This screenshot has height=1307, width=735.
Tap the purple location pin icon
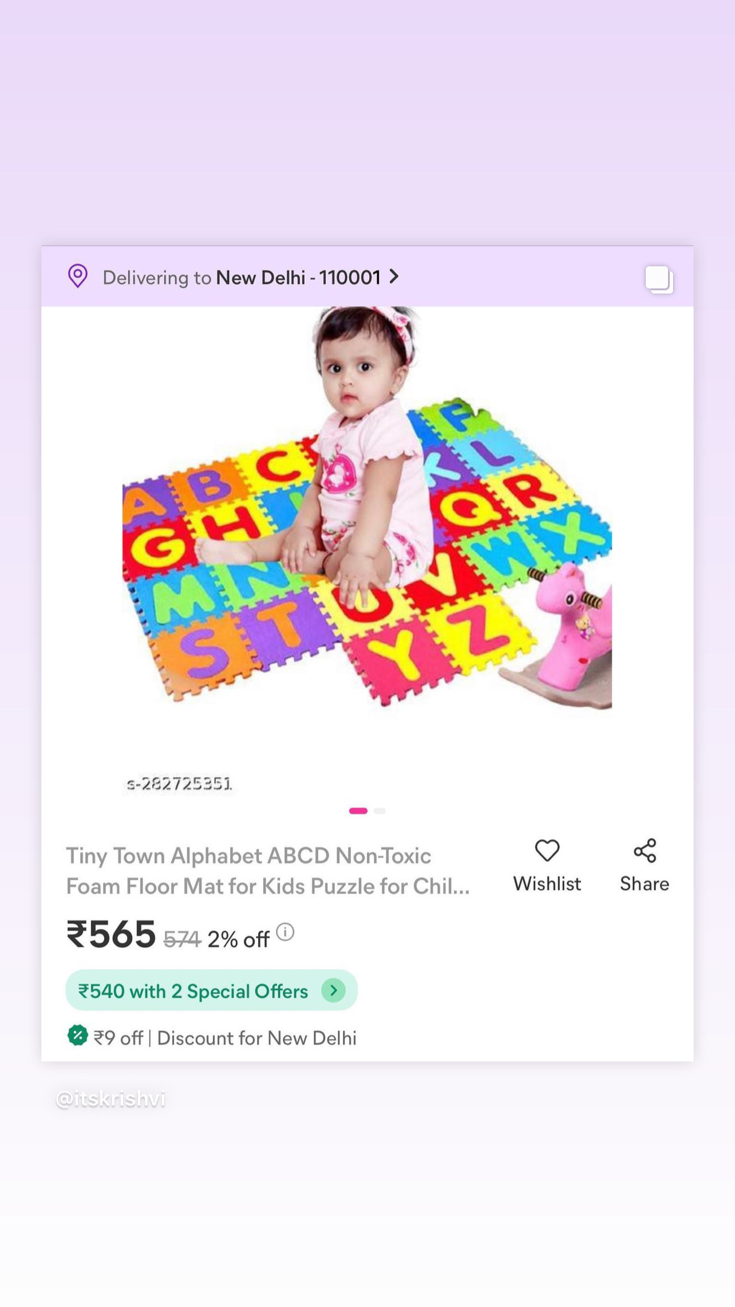[78, 276]
